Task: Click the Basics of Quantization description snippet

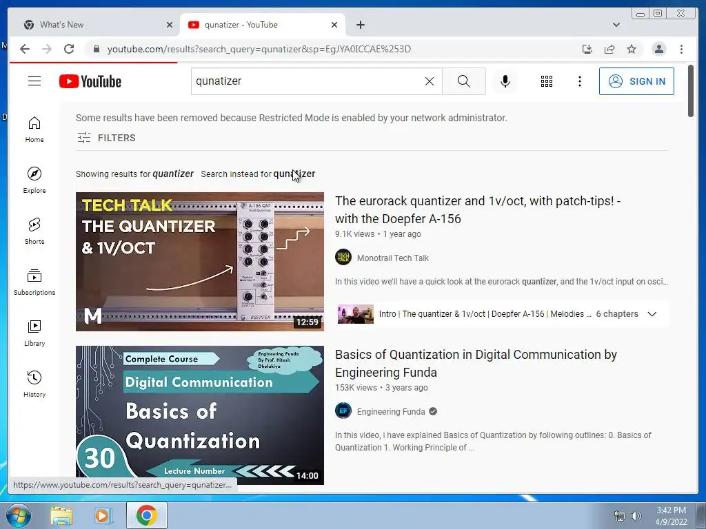Action: (x=493, y=442)
